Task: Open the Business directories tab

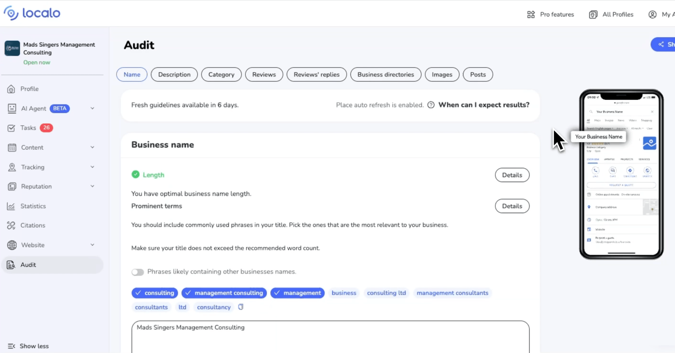Action: [x=386, y=74]
